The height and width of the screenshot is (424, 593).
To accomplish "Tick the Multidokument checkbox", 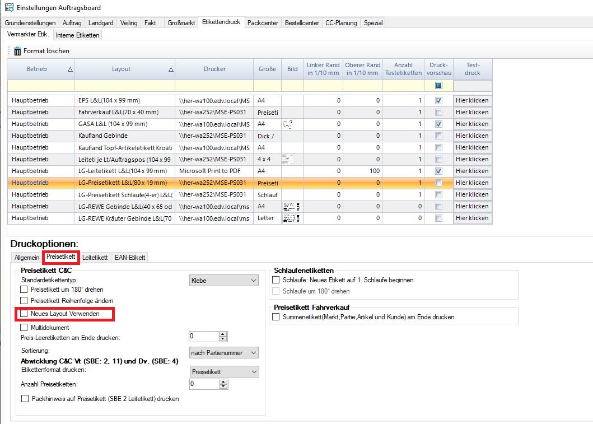I will point(24,327).
